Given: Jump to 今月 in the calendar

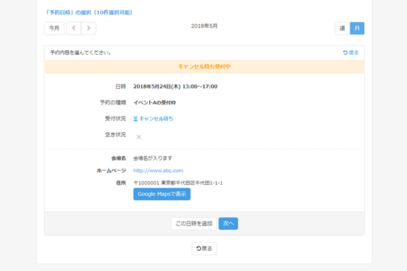Looking at the screenshot, I should point(54,28).
